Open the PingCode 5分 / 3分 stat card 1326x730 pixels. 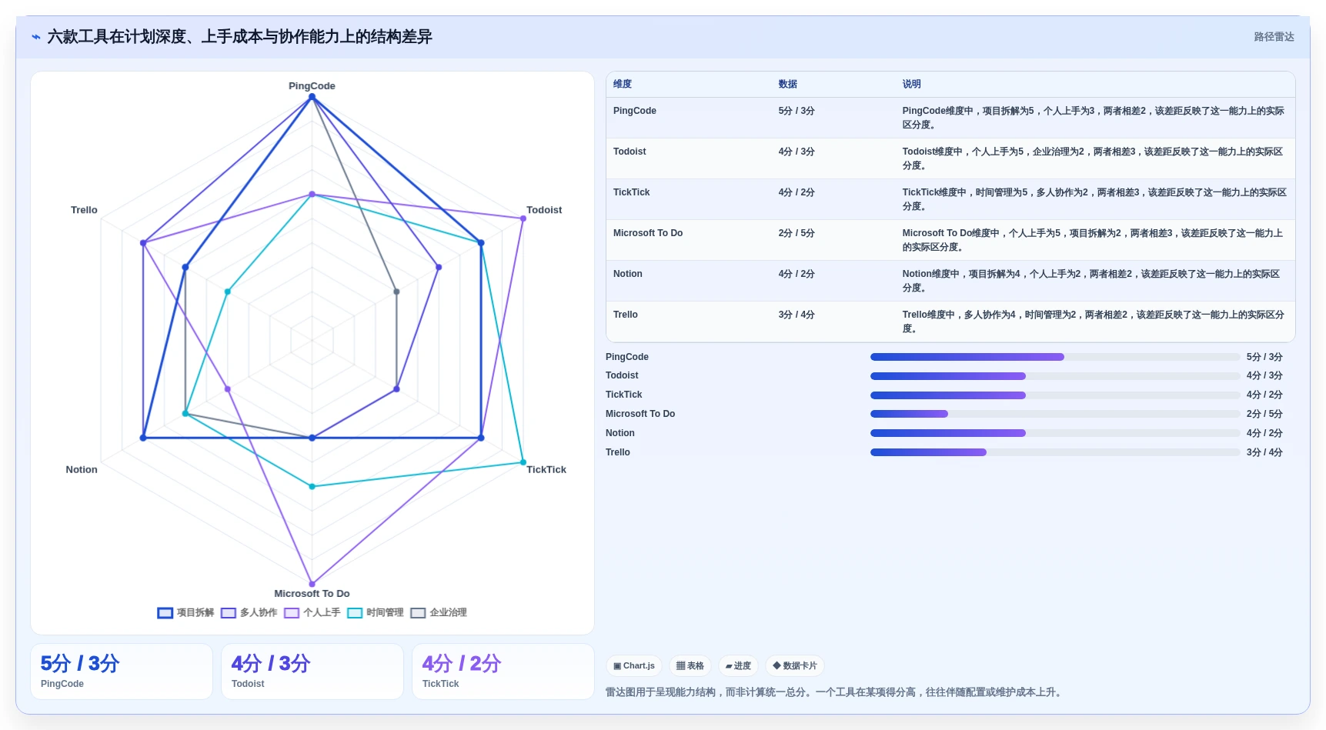tap(122, 672)
